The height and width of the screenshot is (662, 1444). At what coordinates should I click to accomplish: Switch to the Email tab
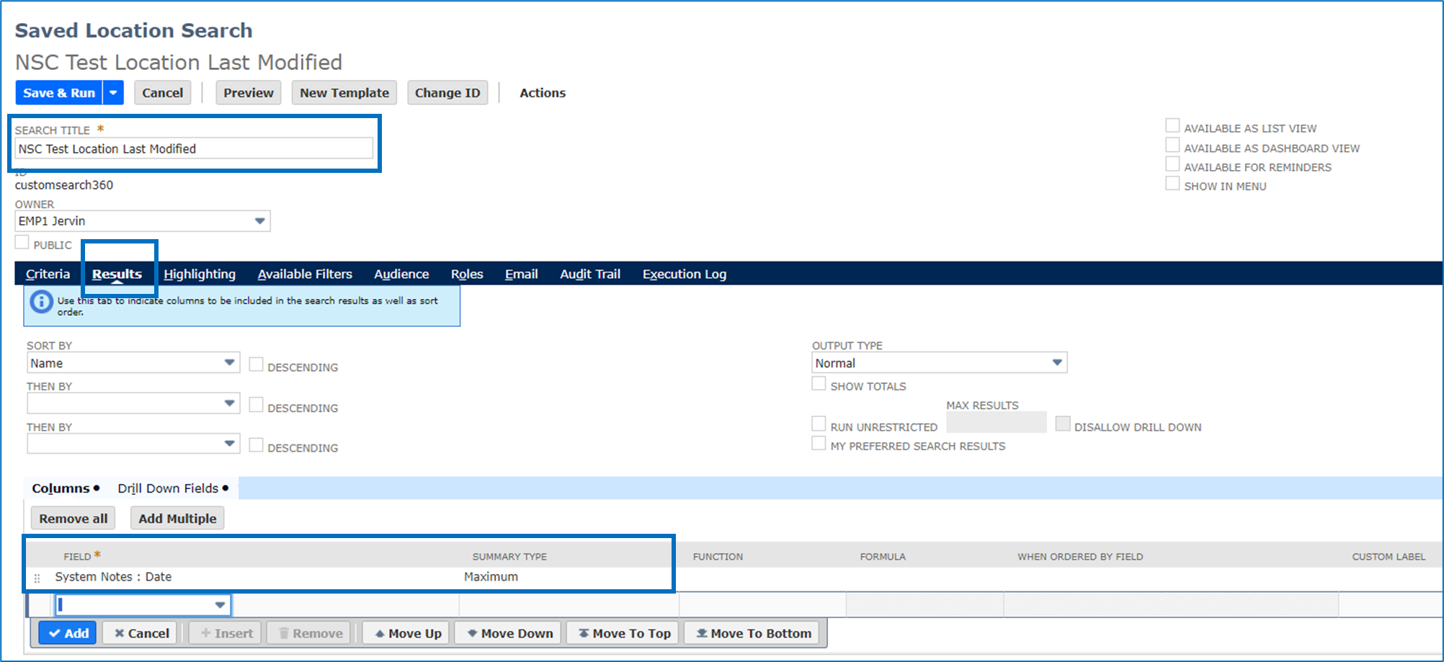521,274
